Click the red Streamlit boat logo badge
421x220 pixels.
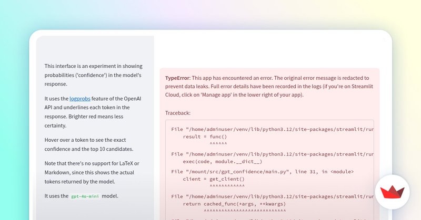(x=392, y=192)
